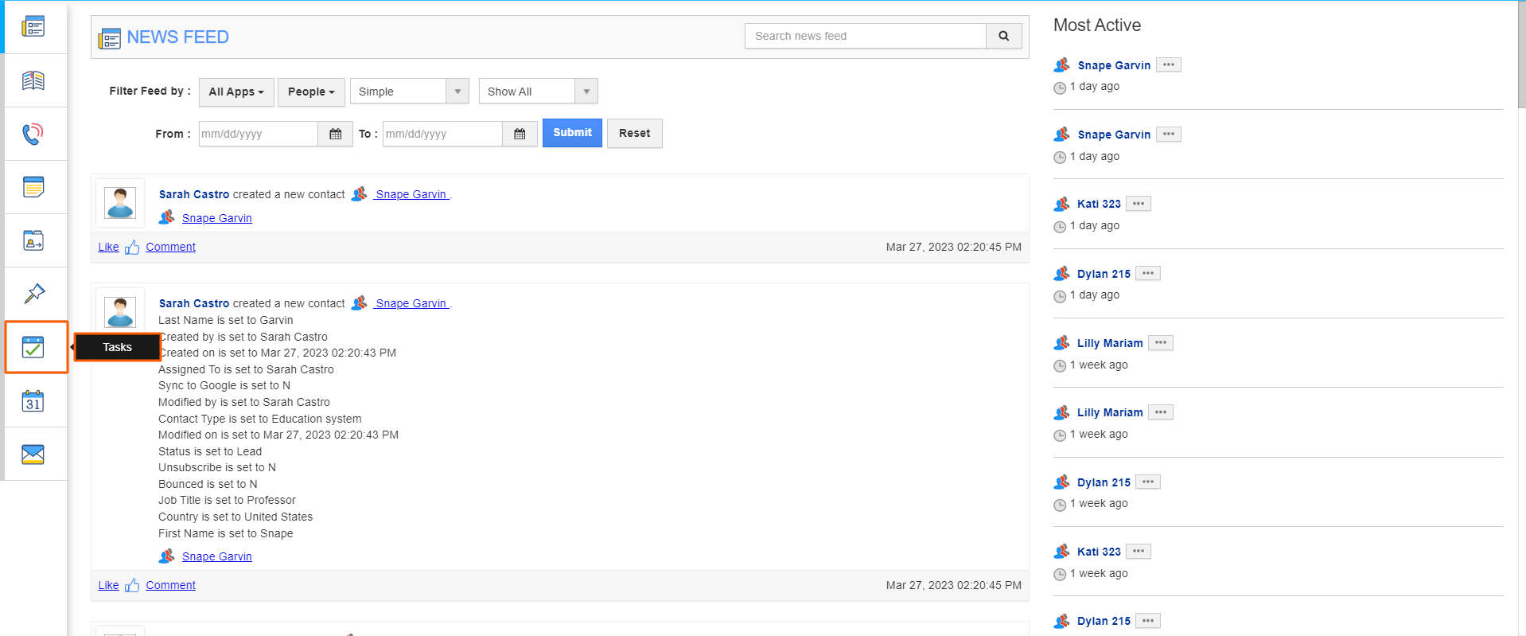Open the pushpin icon in sidebar
1526x636 pixels.
33,294
